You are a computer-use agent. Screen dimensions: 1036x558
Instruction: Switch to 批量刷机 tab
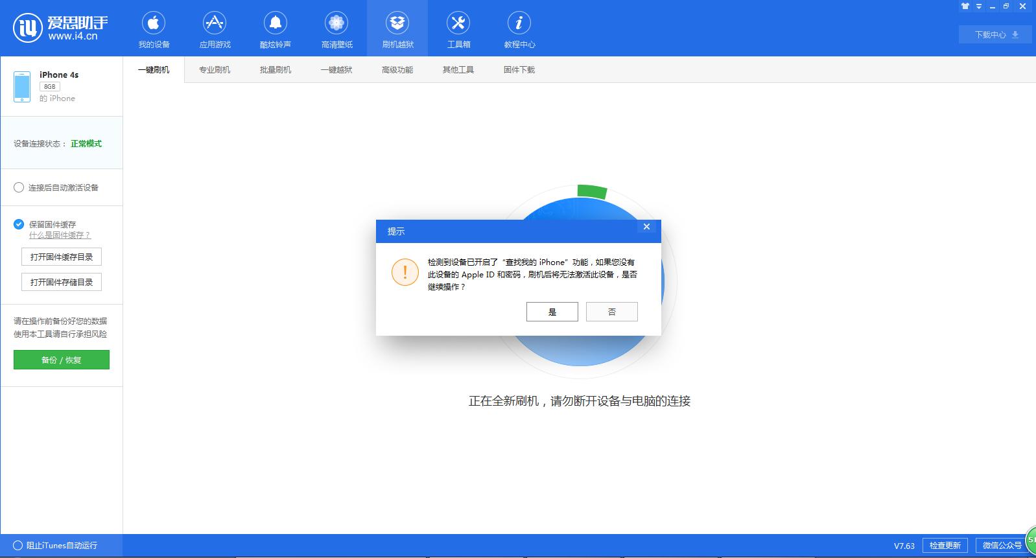[x=276, y=70]
